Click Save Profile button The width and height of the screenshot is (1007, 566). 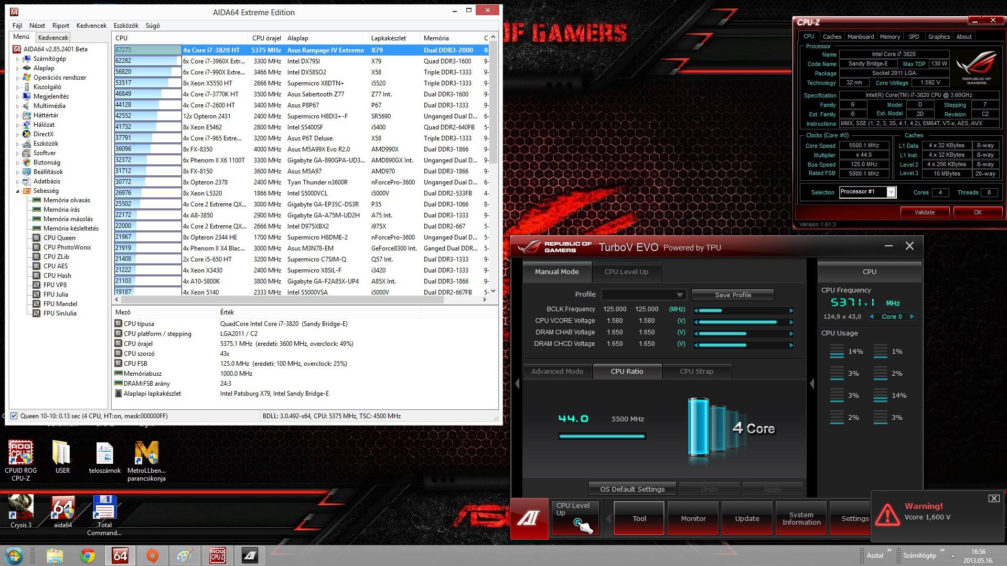[x=733, y=295]
